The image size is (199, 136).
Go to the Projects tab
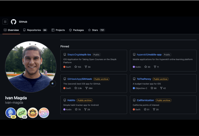click(x=58, y=30)
